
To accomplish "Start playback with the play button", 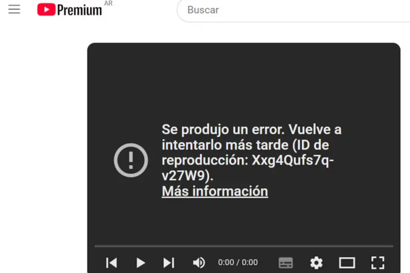I will pos(141,263).
